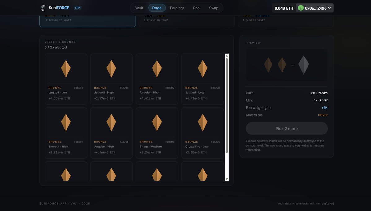Click the shard list scrollbar thumb
Image resolution: width=371 pixels, height=211 pixels.
coord(227,105)
